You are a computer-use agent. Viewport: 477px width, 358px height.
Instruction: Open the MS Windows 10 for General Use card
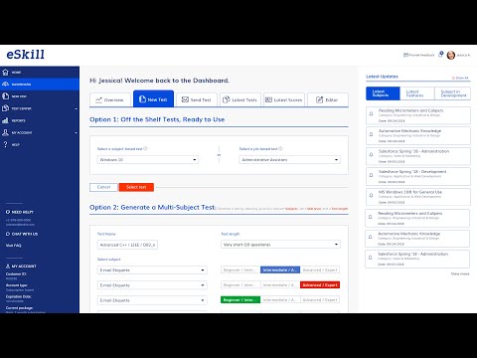(418, 197)
